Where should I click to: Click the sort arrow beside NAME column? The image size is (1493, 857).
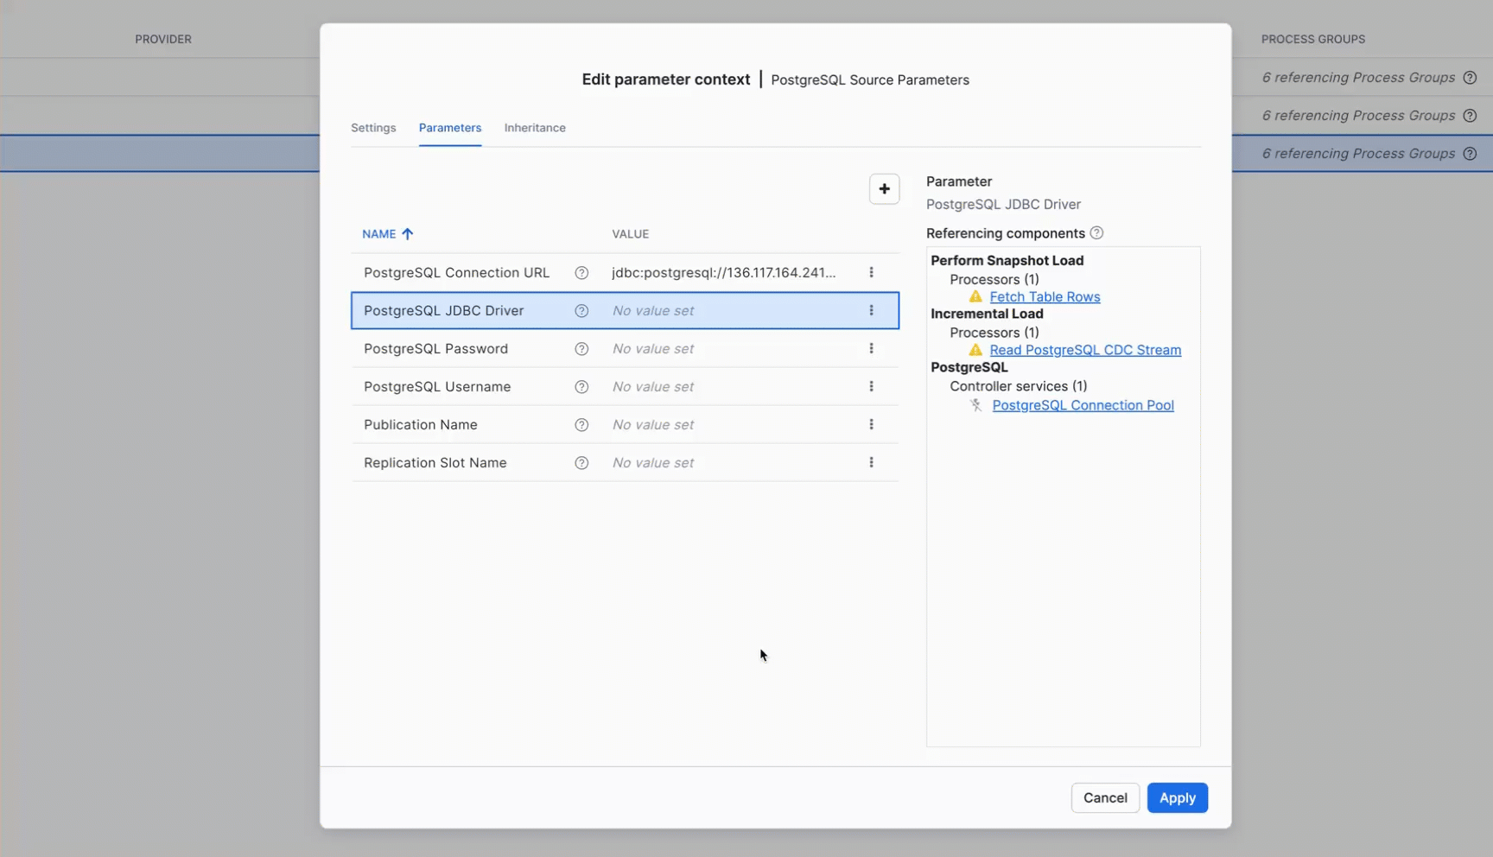(408, 234)
